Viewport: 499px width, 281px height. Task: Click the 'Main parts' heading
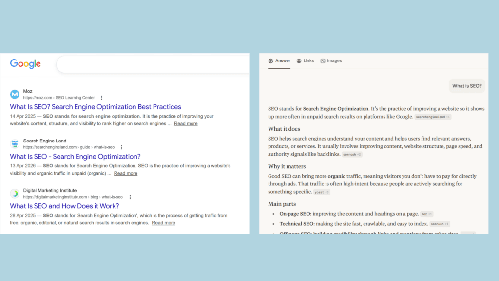pos(282,204)
